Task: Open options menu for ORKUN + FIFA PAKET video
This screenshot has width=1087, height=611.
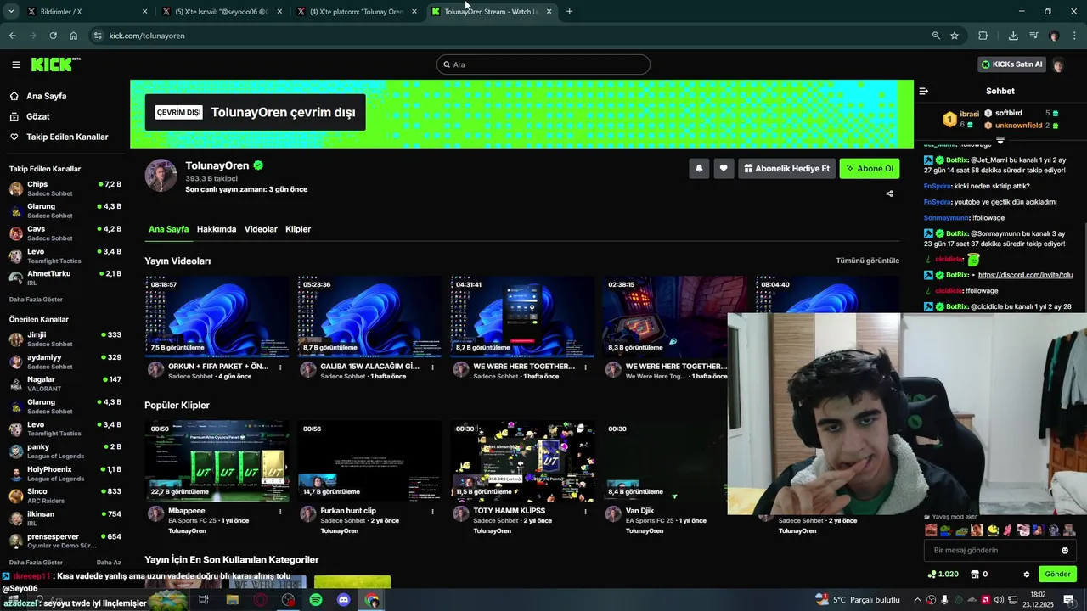Action: coord(280,367)
